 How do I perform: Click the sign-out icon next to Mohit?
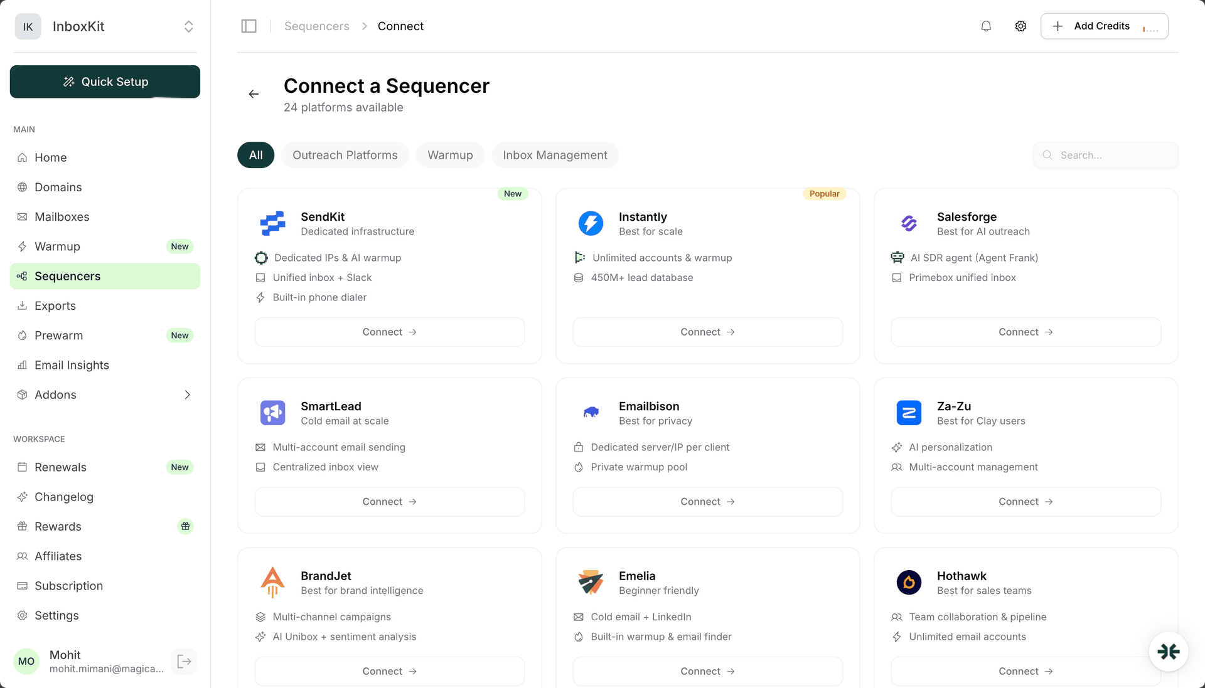coord(184,661)
